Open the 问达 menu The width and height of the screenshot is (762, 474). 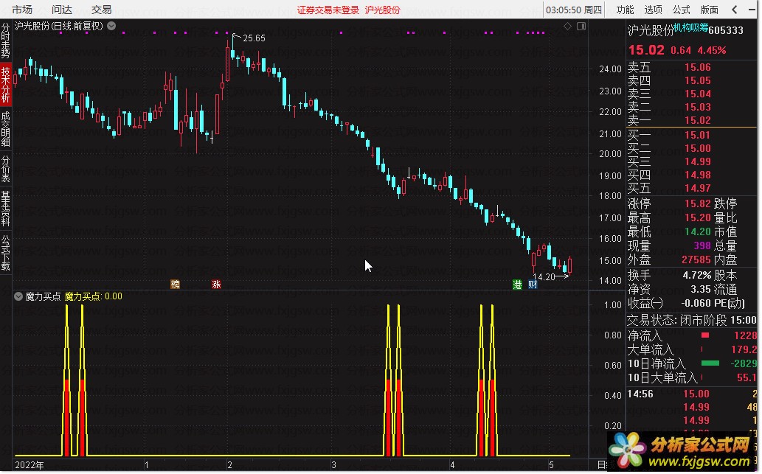[x=62, y=10]
